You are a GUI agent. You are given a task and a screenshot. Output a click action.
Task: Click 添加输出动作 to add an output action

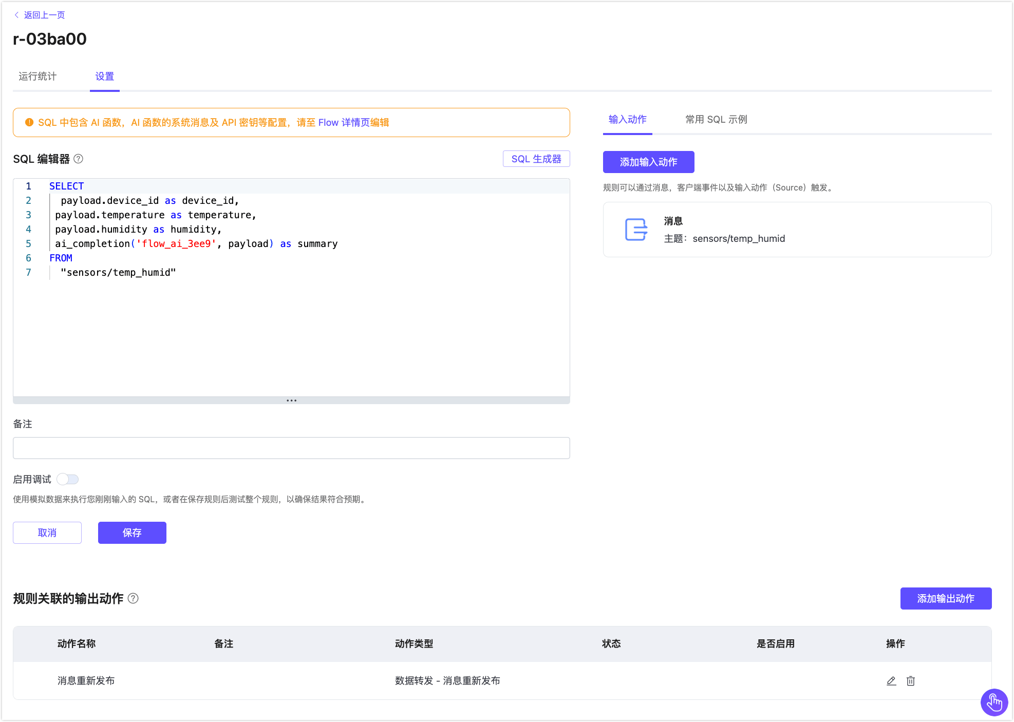click(946, 598)
